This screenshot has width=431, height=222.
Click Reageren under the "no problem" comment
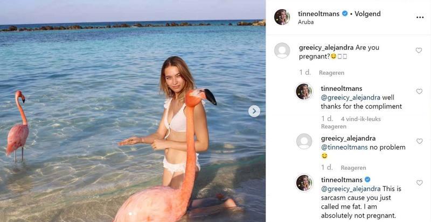[353, 168]
